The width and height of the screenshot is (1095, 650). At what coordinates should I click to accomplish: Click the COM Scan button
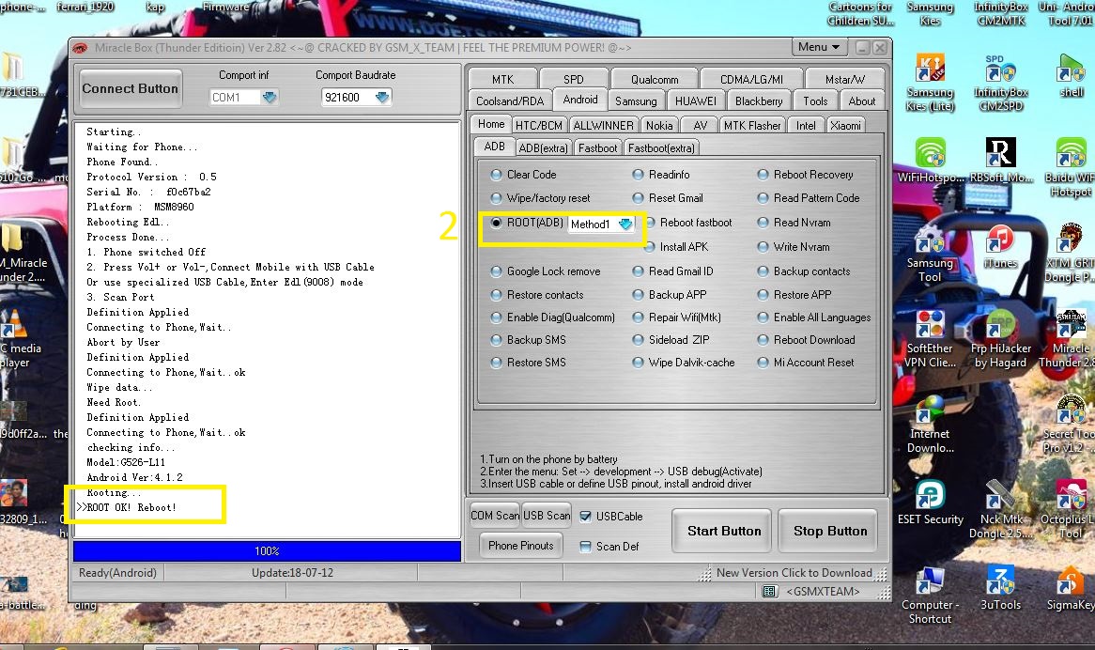pos(494,516)
